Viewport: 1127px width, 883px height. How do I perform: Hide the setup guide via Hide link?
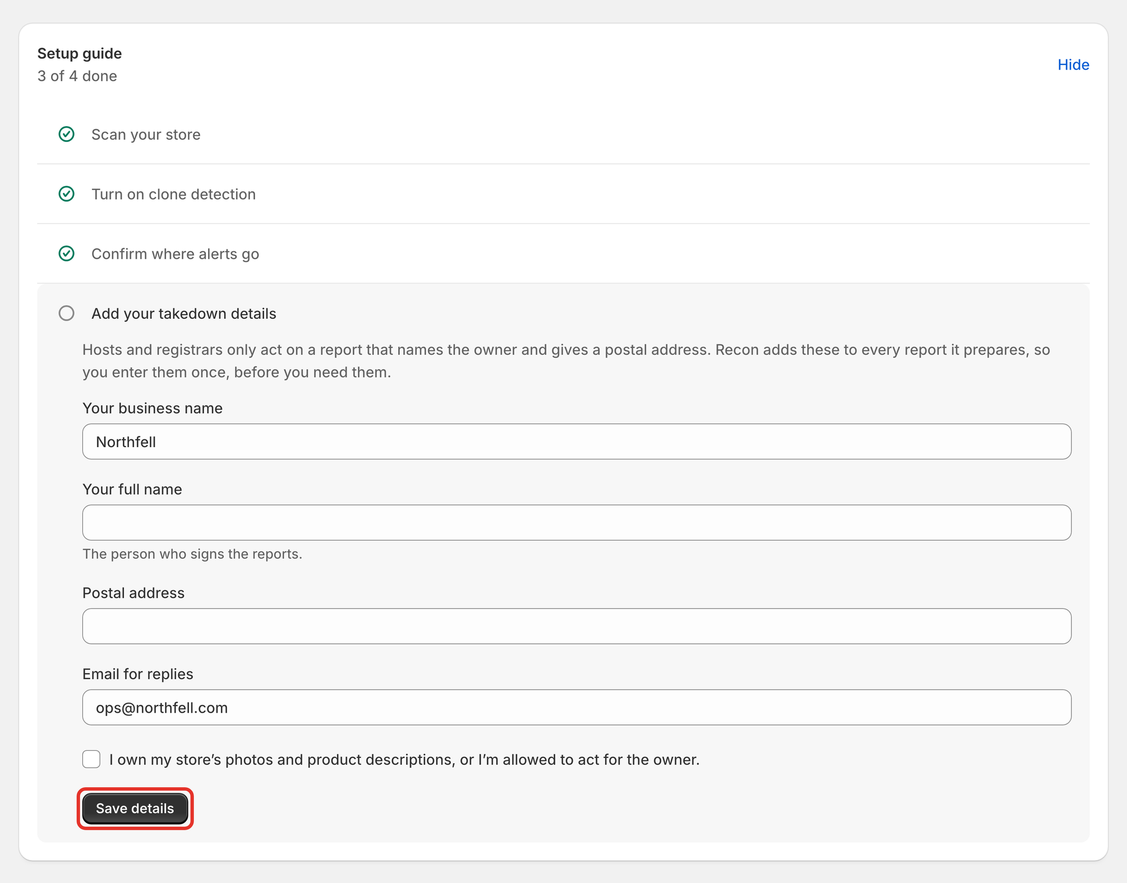point(1073,65)
